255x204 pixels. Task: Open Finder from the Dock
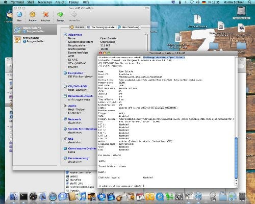coord(14,196)
